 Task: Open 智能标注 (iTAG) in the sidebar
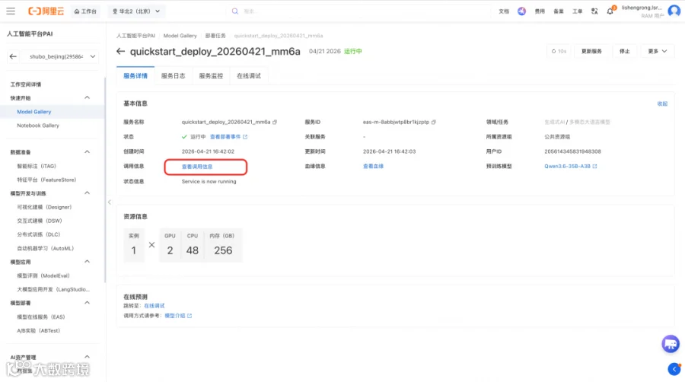click(x=37, y=166)
